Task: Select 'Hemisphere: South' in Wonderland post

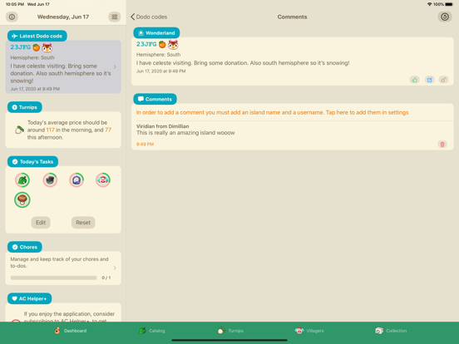Action: [x=158, y=55]
